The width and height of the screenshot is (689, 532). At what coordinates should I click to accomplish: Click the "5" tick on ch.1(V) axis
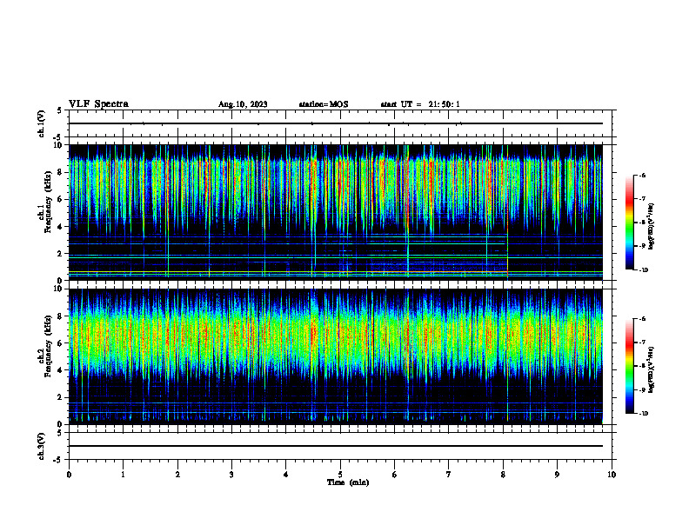[x=59, y=110]
